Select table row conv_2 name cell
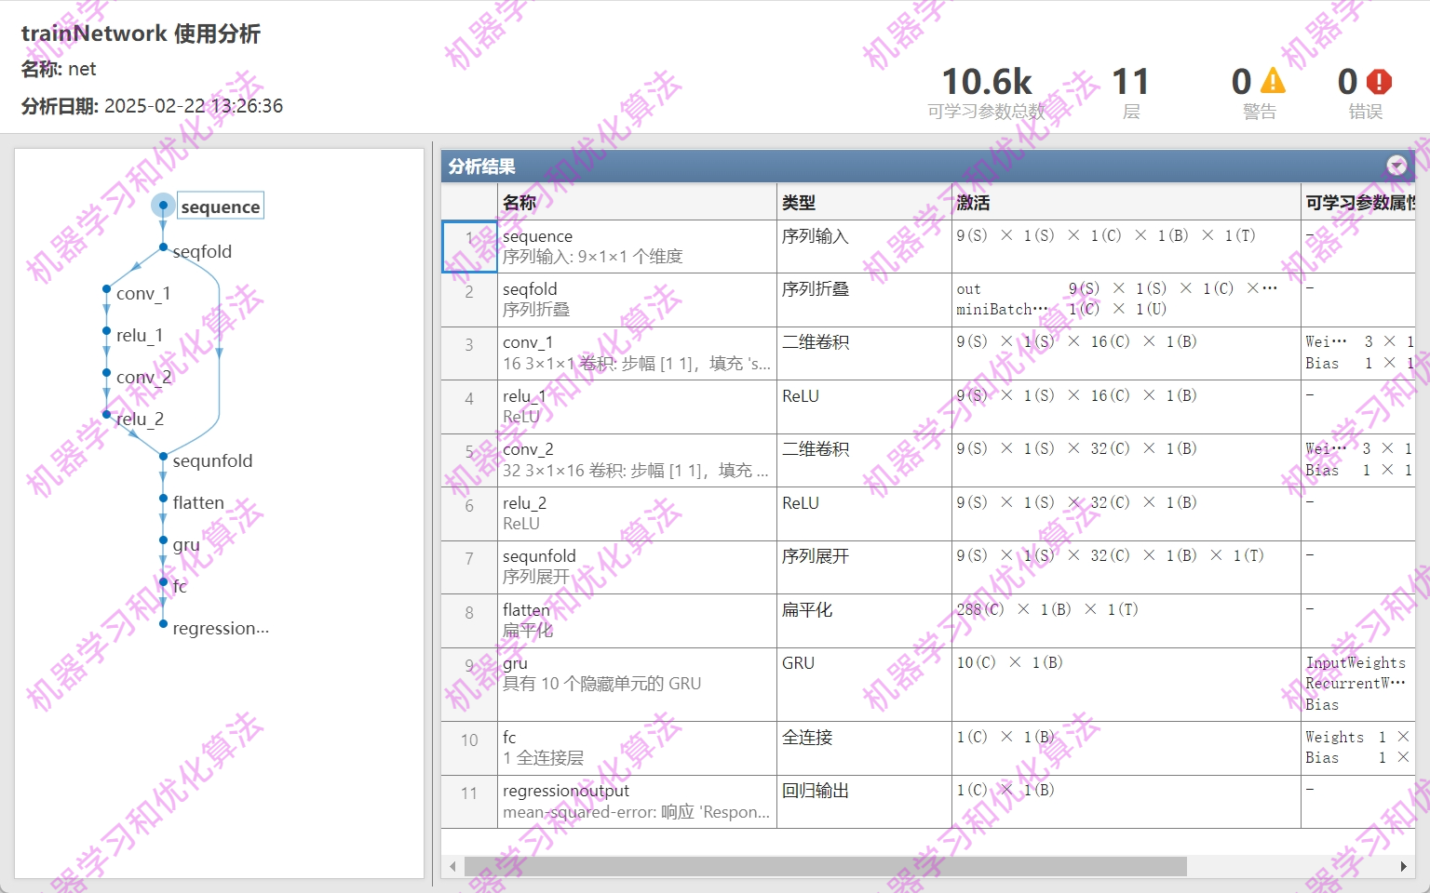The height and width of the screenshot is (893, 1430). click(x=637, y=460)
